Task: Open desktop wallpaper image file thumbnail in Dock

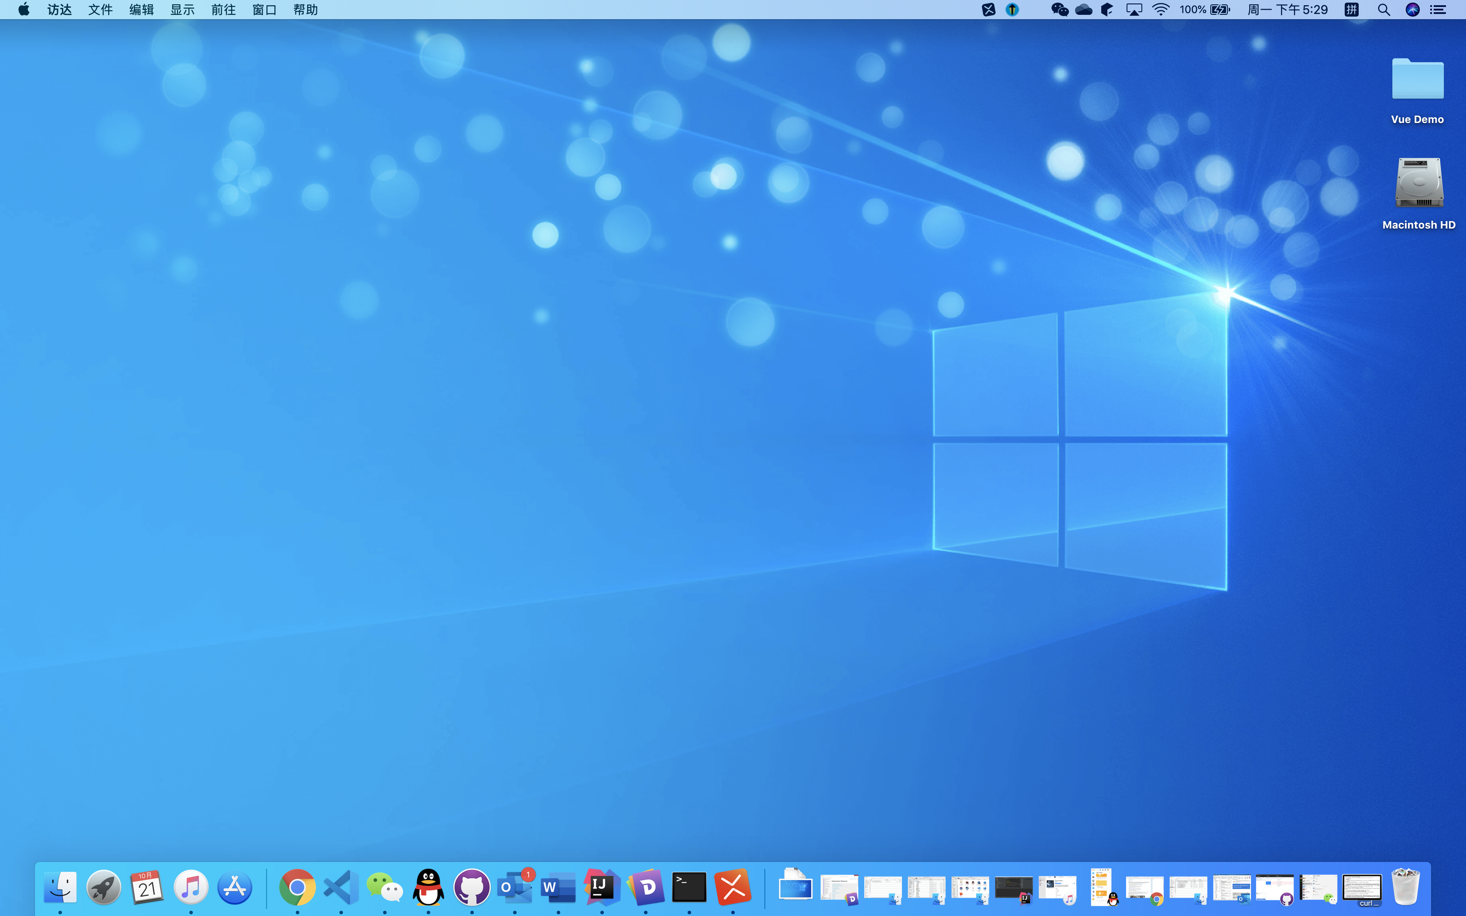Action: [795, 885]
